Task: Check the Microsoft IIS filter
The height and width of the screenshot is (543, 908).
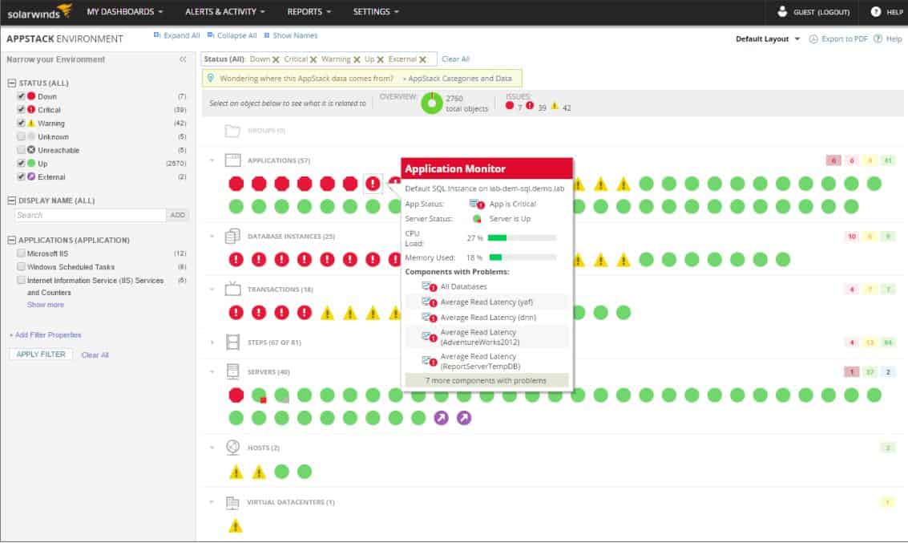Action: tap(22, 253)
